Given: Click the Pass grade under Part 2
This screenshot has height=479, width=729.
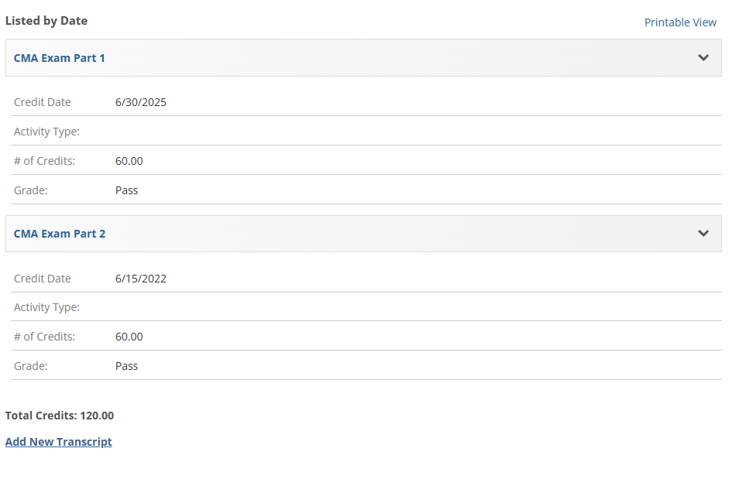Looking at the screenshot, I should click(x=126, y=366).
